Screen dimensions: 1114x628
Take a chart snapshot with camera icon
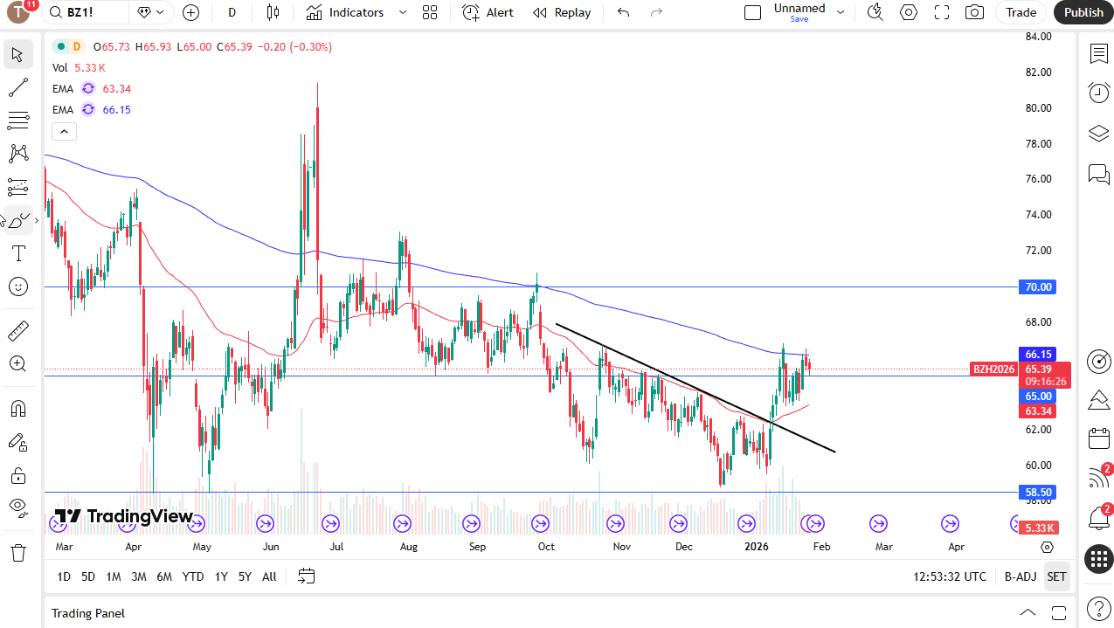[974, 12]
